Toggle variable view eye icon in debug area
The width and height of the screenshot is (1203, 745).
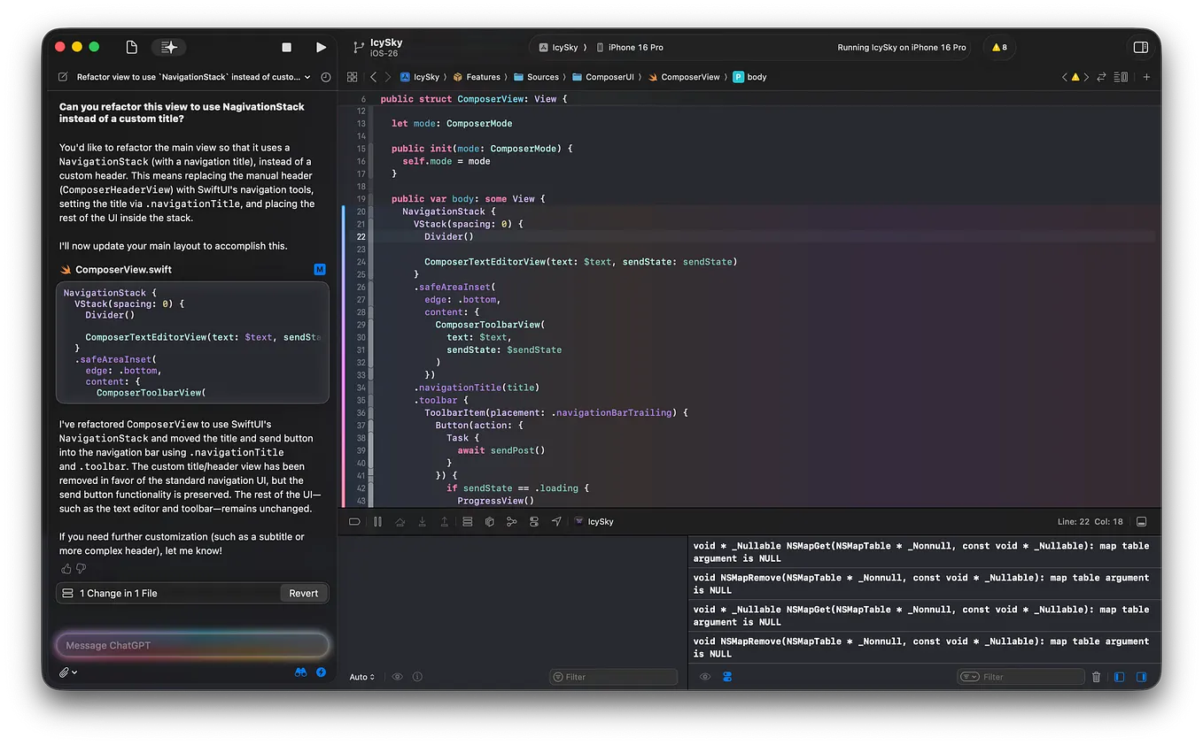tap(397, 676)
